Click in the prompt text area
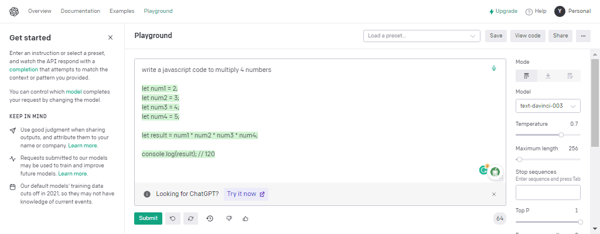The height and width of the screenshot is (234, 600). (x=320, y=121)
